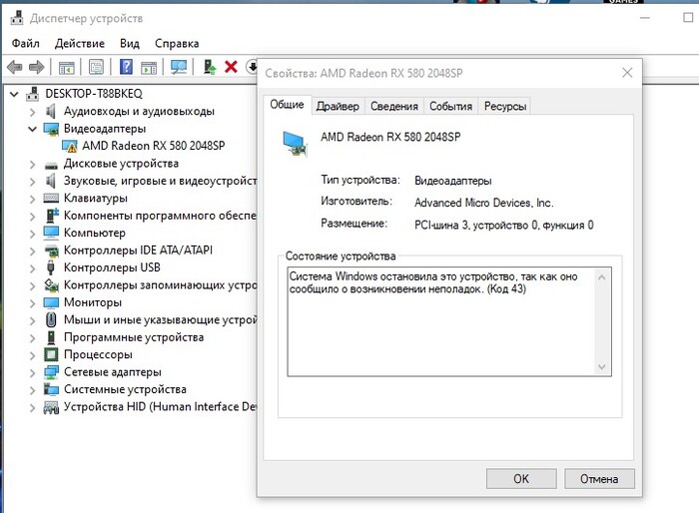Expand Аудиовходы и аудиовыходы category
The height and width of the screenshot is (513, 699).
[x=32, y=112]
